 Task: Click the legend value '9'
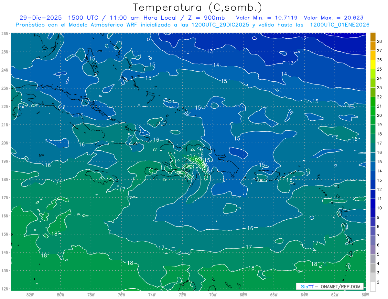(x=378, y=217)
